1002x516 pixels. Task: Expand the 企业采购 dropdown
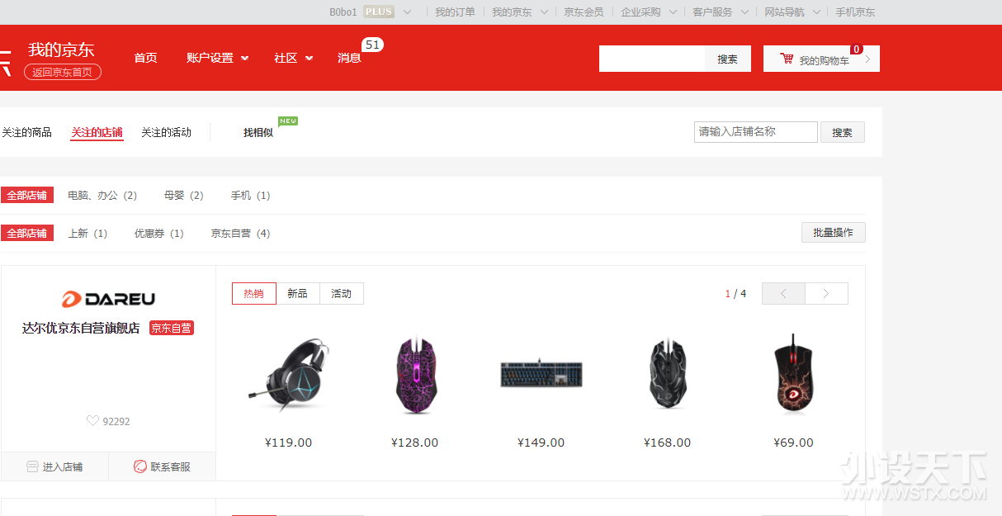point(673,12)
